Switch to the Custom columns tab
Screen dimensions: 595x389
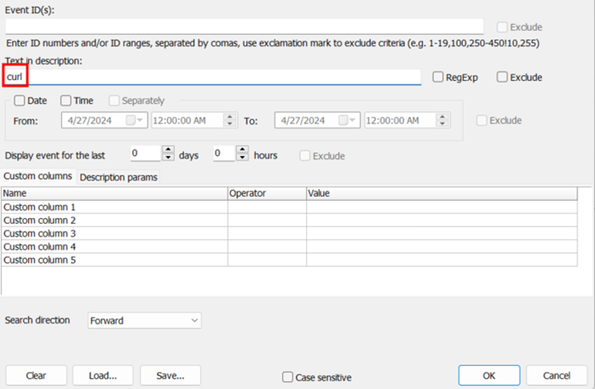(x=38, y=176)
